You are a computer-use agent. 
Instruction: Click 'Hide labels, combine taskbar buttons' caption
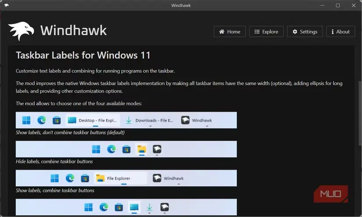point(54,161)
